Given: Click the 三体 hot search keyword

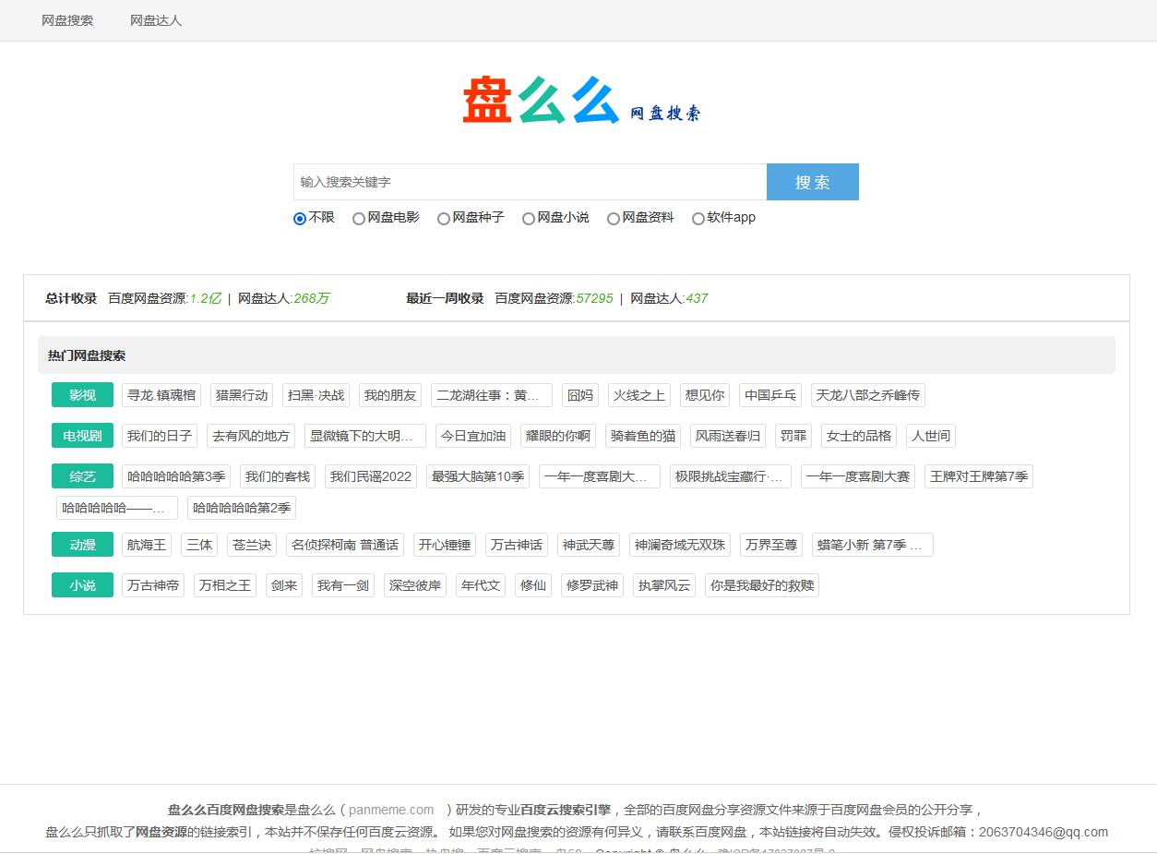Looking at the screenshot, I should point(199,545).
